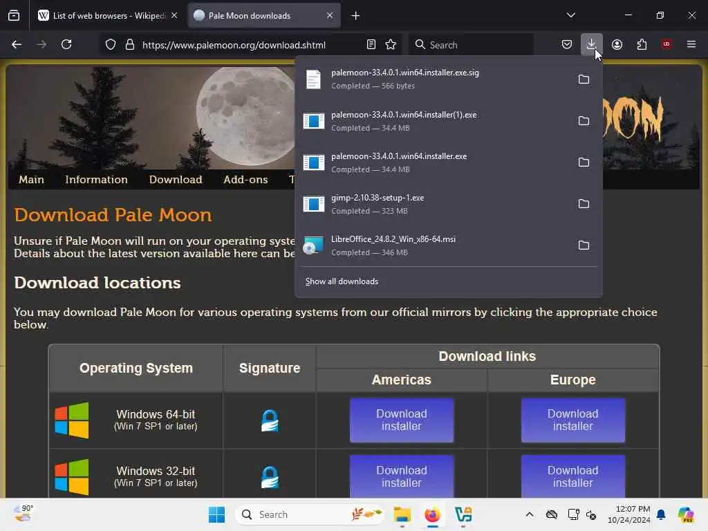Open downloaded palemoon installer.exe.sig file

[434, 80]
